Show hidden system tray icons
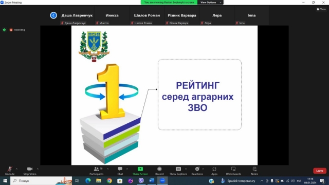Screen dimensions: 329x185 (x=262, y=180)
